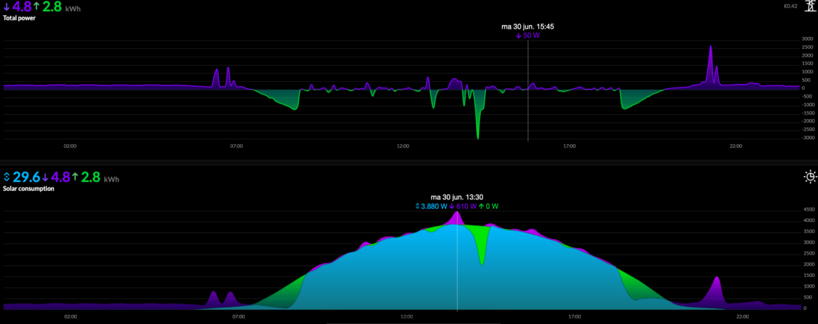The height and width of the screenshot is (324, 818).
Task: Click the 12:00 label on Total power axis
Action: coord(403,146)
